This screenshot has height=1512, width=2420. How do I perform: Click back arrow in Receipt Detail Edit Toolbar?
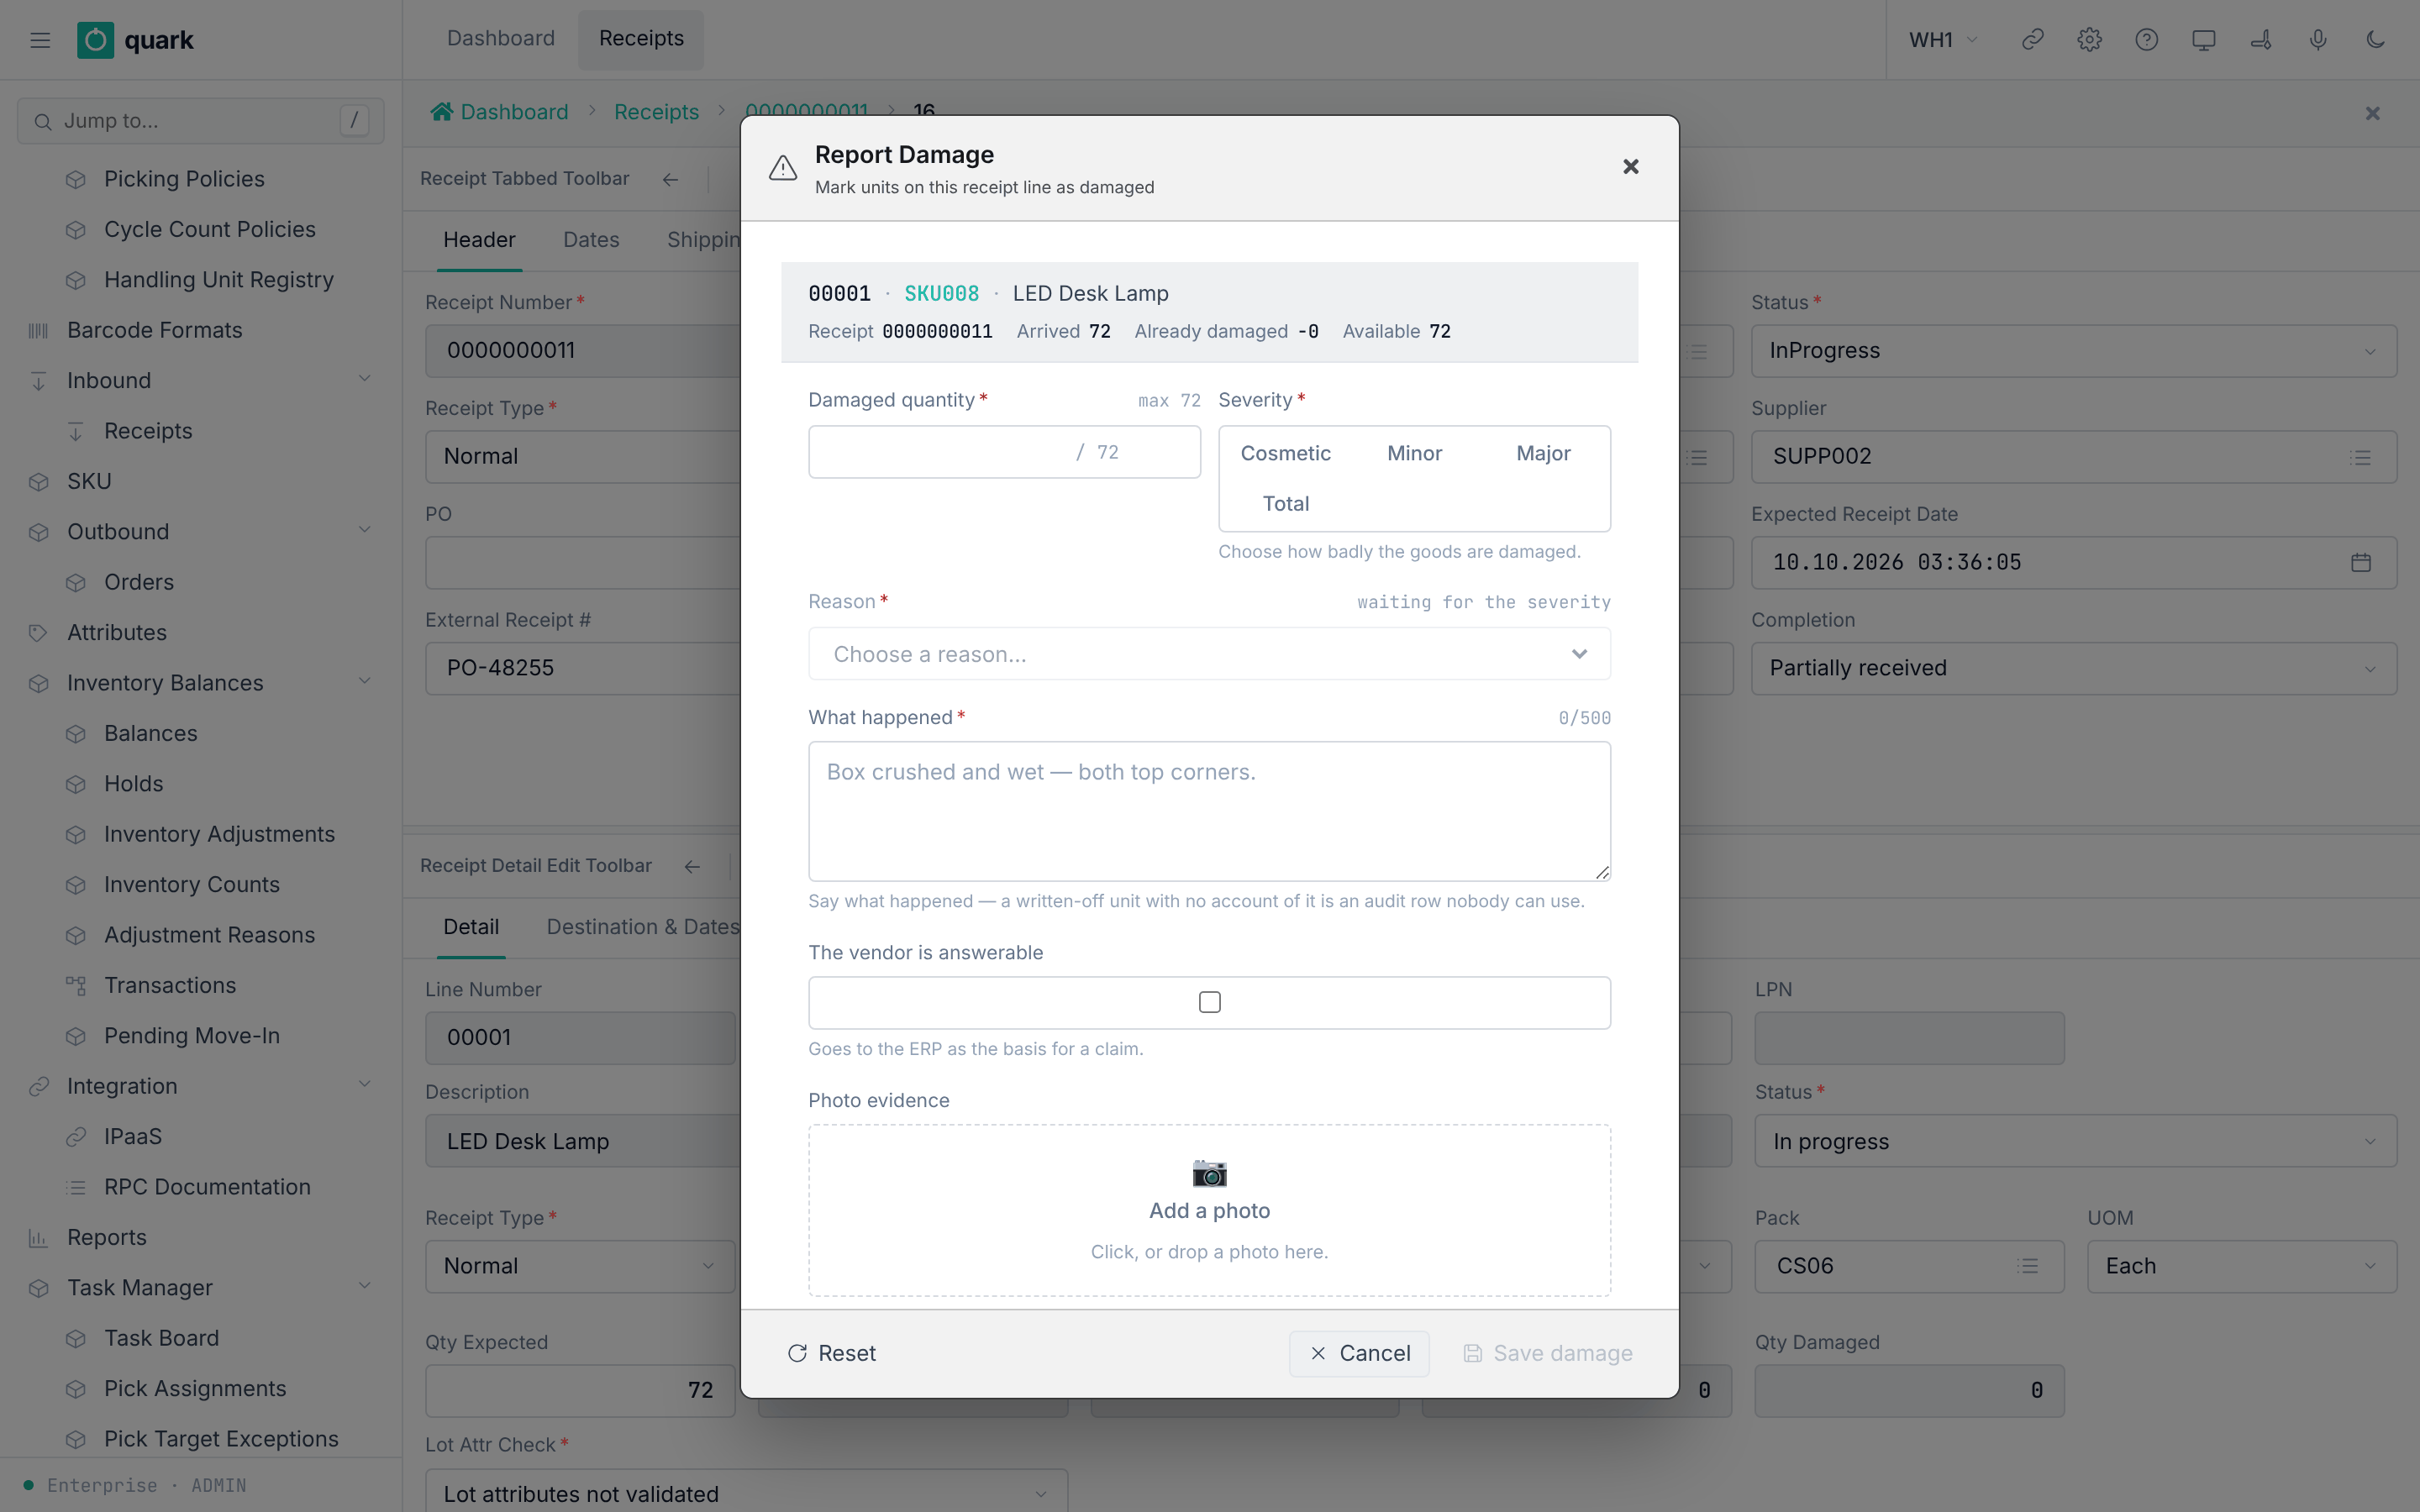coord(692,866)
